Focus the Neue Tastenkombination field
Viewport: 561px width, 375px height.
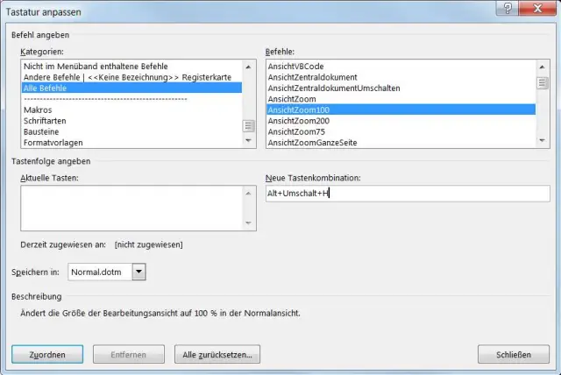click(407, 194)
